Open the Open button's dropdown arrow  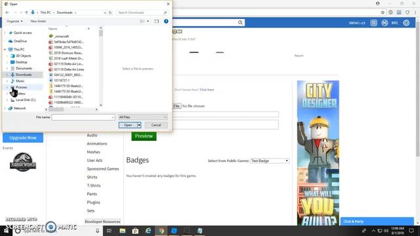[x=139, y=125]
